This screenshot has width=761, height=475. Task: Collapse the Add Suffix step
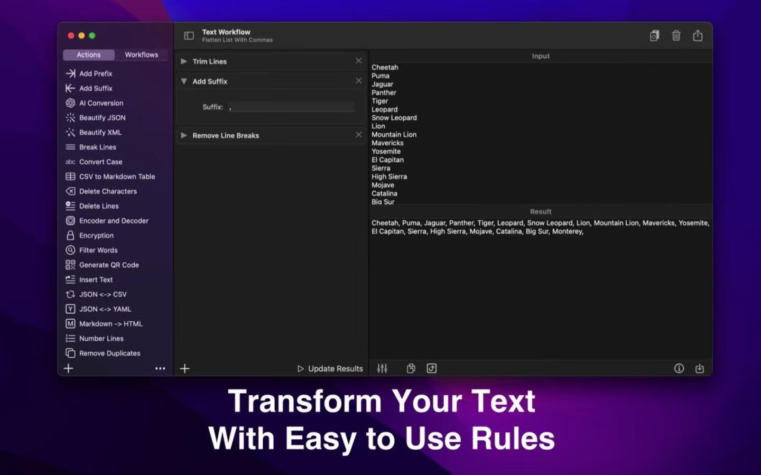(184, 81)
